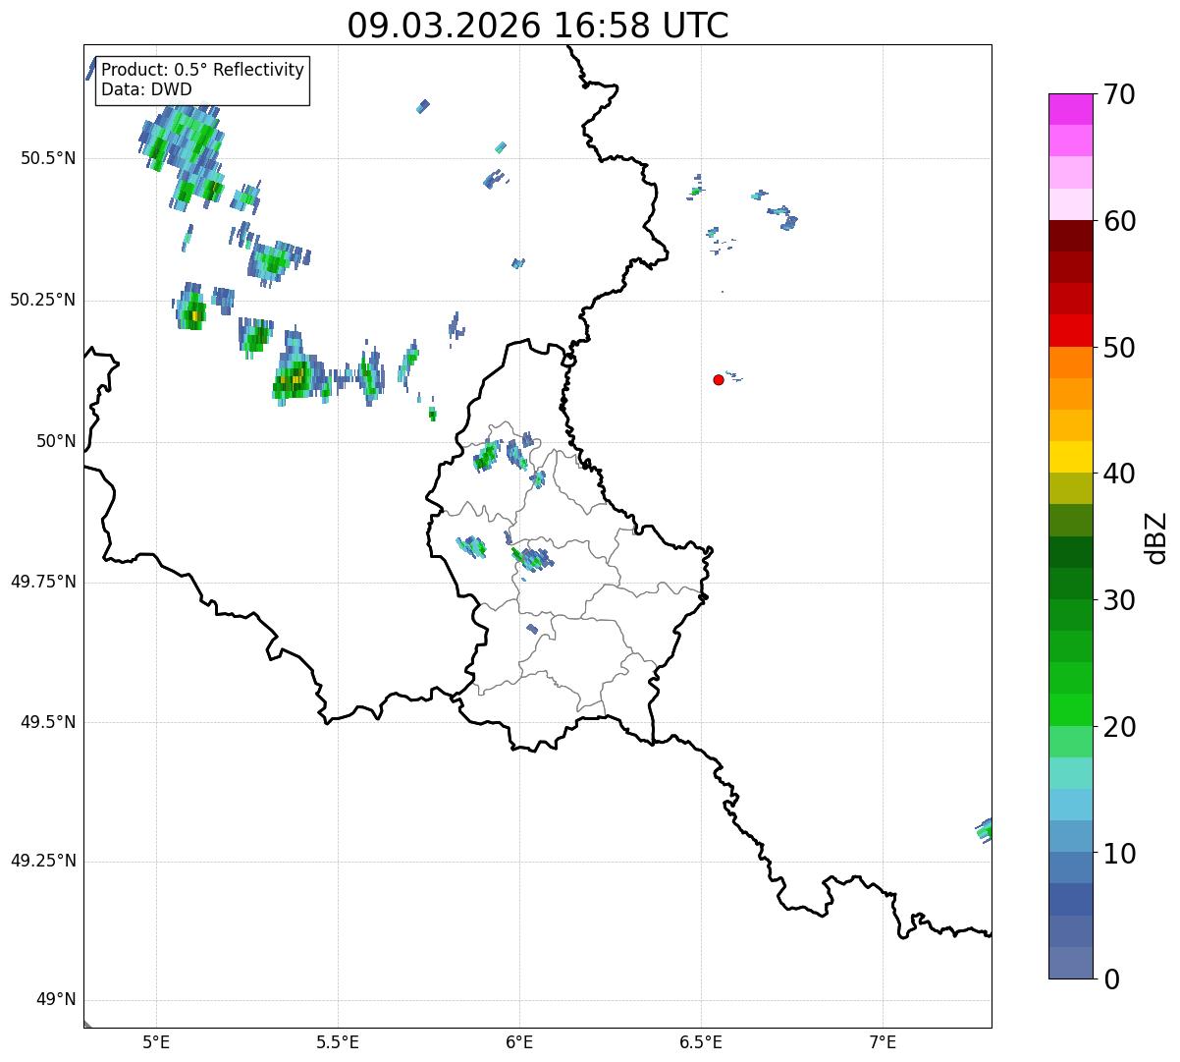1180x1062 pixels.
Task: Click the colorbar tick label '10'
Action: (1119, 854)
